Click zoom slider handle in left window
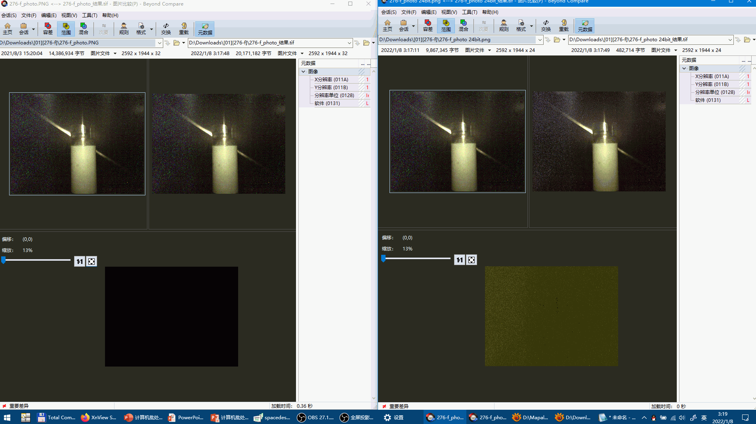Viewport: 756px width, 424px height. [x=4, y=260]
